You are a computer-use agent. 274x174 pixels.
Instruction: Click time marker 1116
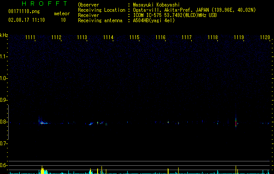(160, 37)
